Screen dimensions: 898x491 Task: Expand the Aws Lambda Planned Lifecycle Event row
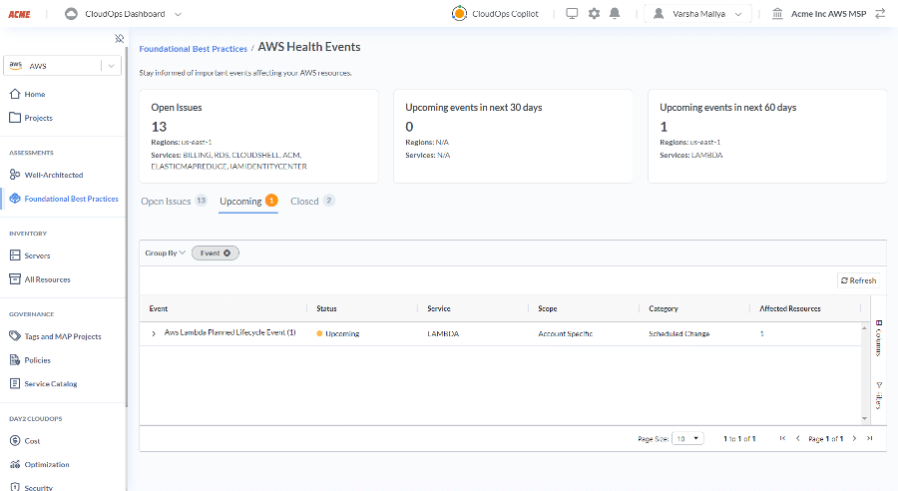[x=154, y=333]
